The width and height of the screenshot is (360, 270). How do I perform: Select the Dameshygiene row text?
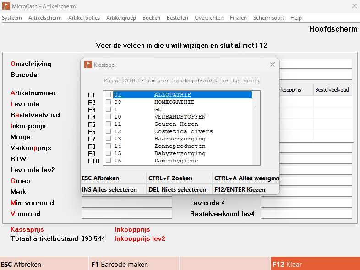(176, 161)
